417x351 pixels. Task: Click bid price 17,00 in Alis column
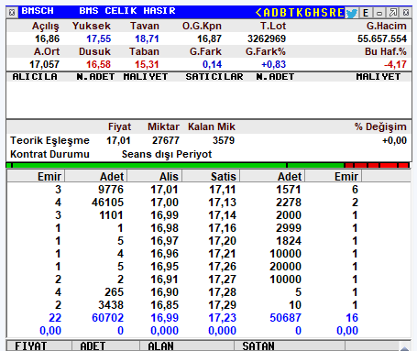coord(164,203)
